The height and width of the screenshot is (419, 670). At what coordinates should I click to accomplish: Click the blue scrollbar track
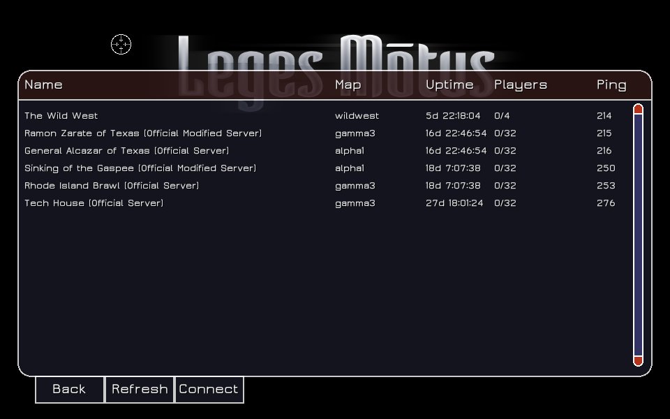(638, 235)
